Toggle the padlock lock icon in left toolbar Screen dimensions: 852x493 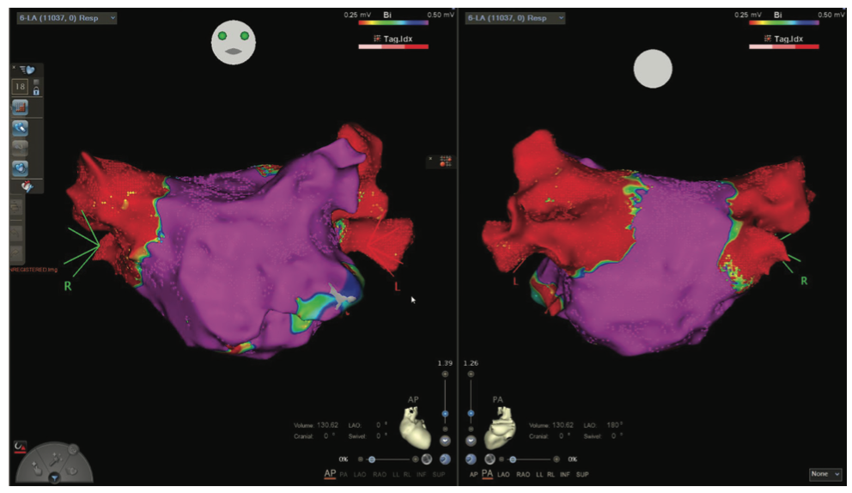pos(36,90)
